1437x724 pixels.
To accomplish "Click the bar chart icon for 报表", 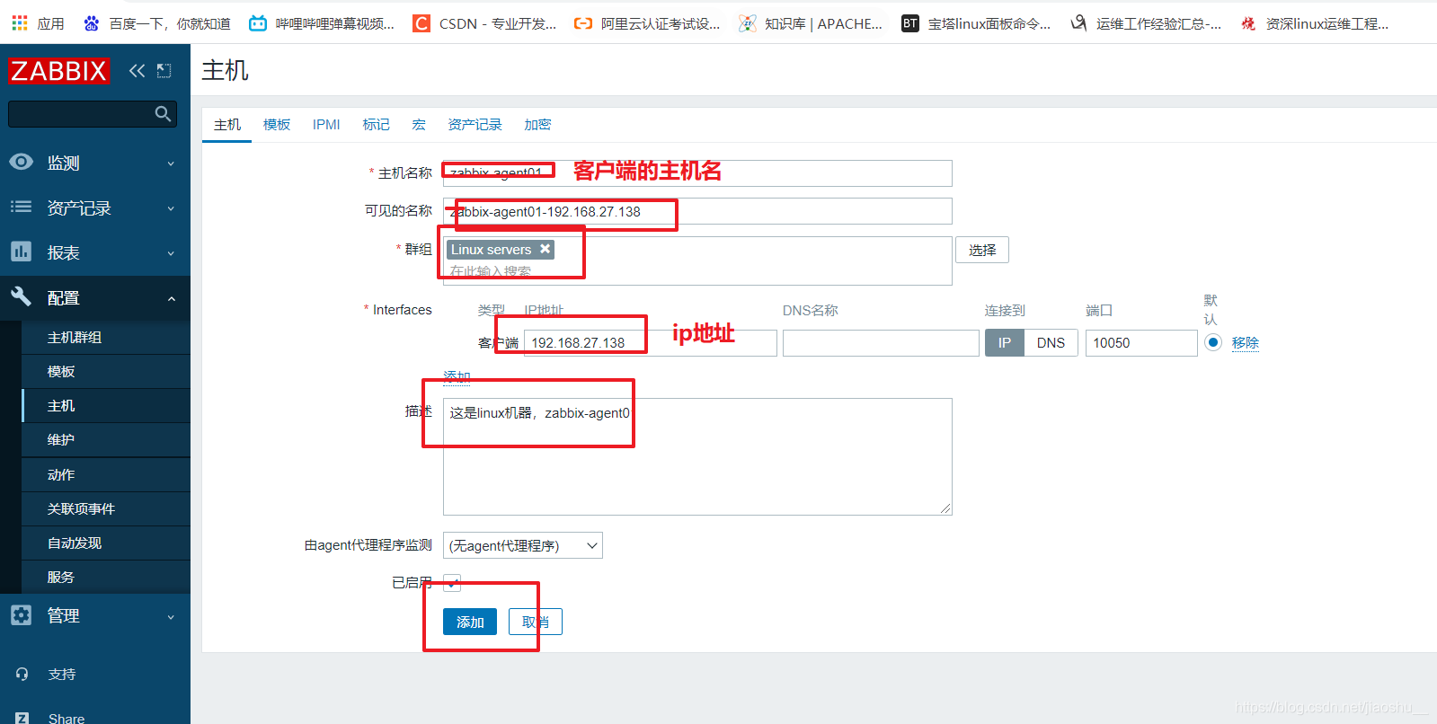I will click(x=21, y=252).
